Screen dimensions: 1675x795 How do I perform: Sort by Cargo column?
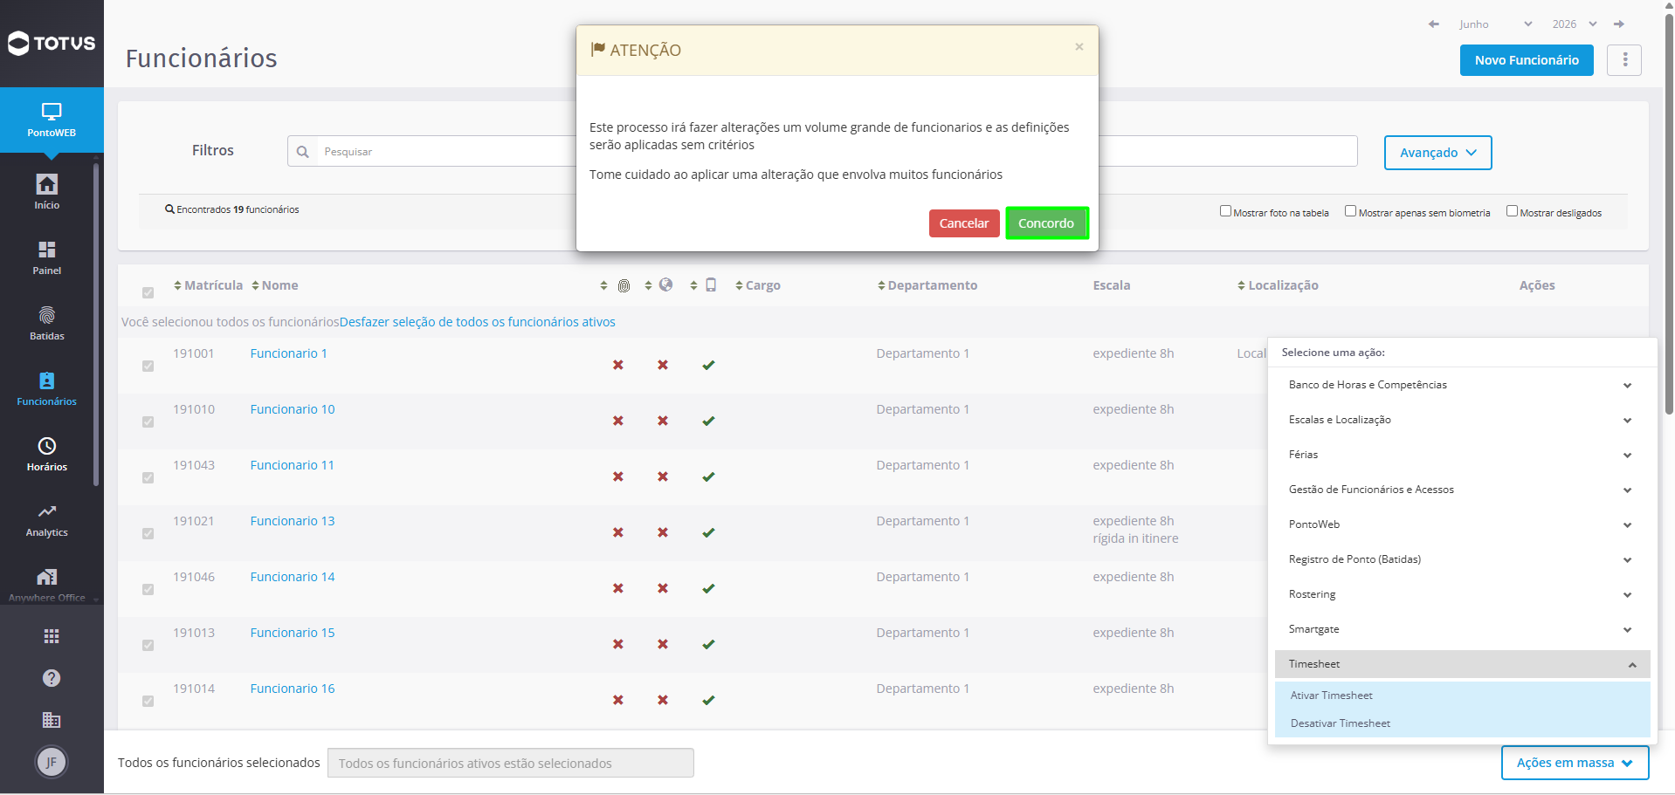[x=758, y=285]
